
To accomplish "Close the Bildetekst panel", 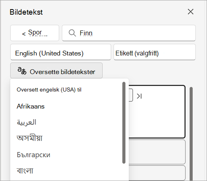I will pyautogui.click(x=191, y=11).
